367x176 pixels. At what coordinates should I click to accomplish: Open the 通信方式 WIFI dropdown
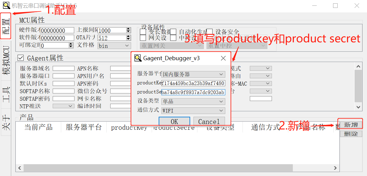tap(193, 111)
